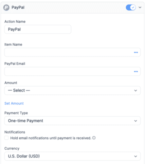The width and height of the screenshot is (145, 164).
Task: Focus the Action Name field containing PayPal
Action: pyautogui.click(x=38, y=29)
